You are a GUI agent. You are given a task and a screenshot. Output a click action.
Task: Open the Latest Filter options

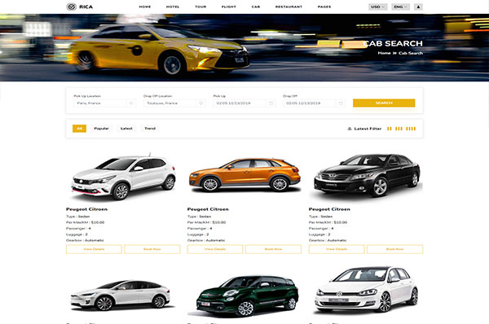364,129
